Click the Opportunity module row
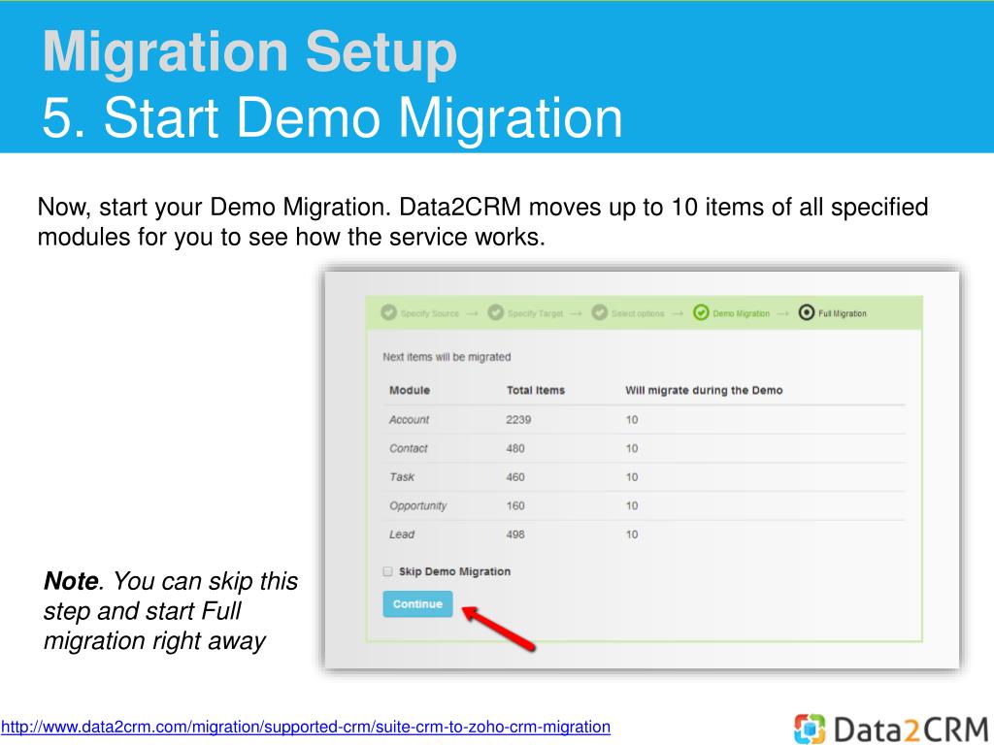Screen dimensions: 994x745 pos(645,505)
